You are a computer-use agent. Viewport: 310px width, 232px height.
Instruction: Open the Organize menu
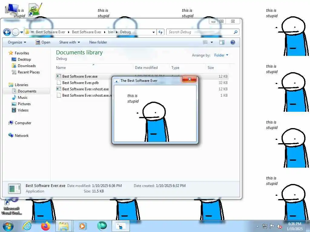[17, 42]
